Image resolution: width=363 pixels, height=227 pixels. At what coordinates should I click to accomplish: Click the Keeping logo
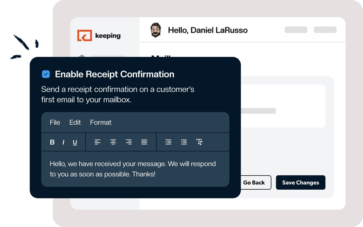click(99, 35)
